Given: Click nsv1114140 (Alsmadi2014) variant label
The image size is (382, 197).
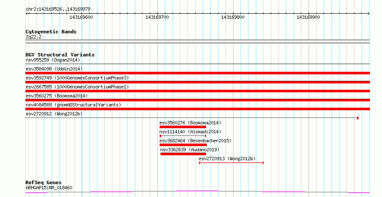Looking at the screenshot, I should (190, 132).
